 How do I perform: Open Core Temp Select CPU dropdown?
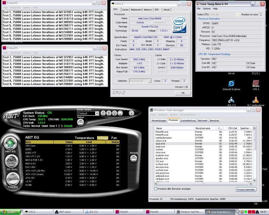(x=225, y=14)
